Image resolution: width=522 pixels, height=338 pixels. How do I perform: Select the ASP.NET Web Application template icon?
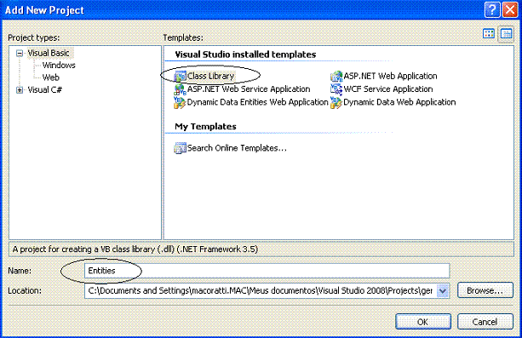[336, 77]
